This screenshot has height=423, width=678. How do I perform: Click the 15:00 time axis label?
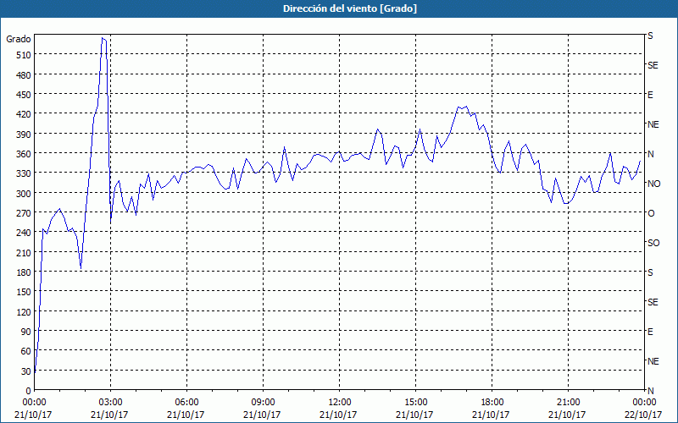coord(415,403)
